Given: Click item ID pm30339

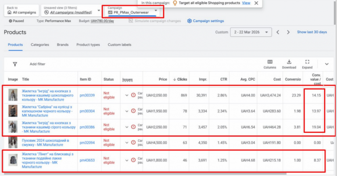Looking at the screenshot, I should (x=87, y=95).
